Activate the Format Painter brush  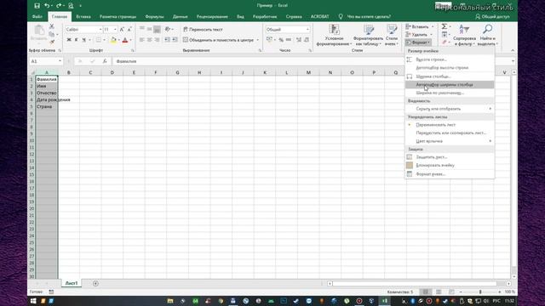coord(51,42)
